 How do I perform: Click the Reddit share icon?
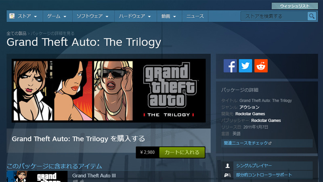click(261, 66)
